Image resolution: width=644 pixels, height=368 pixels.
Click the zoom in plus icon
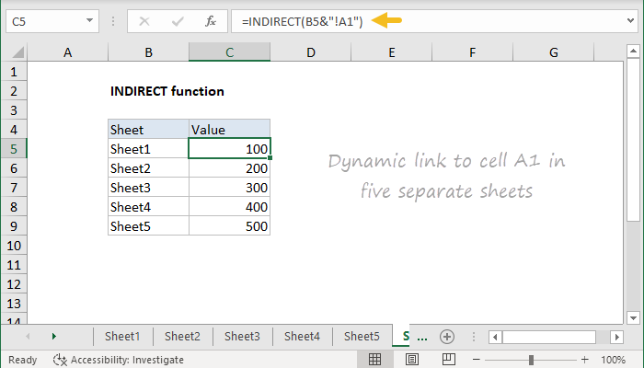pyautogui.click(x=585, y=360)
